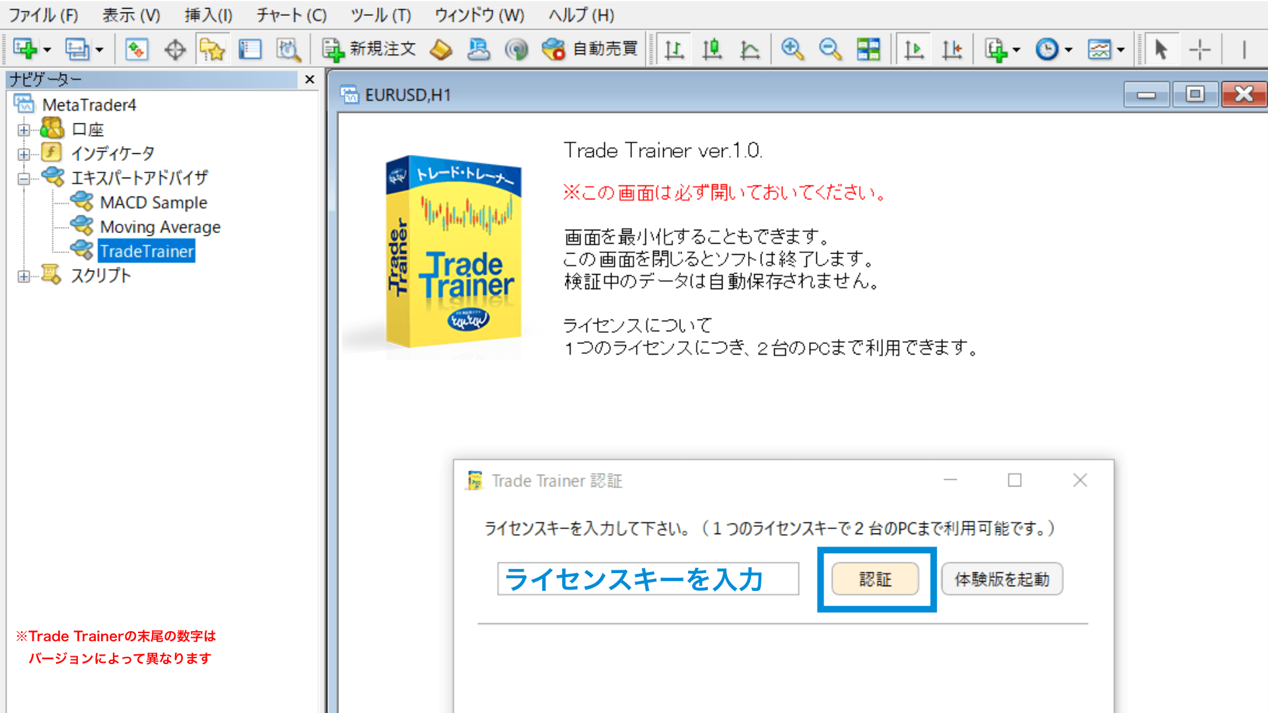
Task: Switch chart to bar chart mode
Action: [674, 49]
